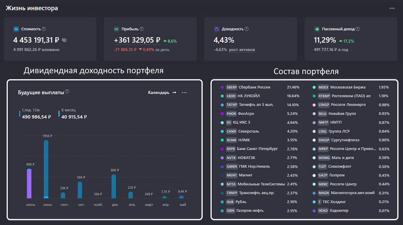403x225 pixels.
Task: Click the help icon next to Доходность
Action: [x=247, y=29]
